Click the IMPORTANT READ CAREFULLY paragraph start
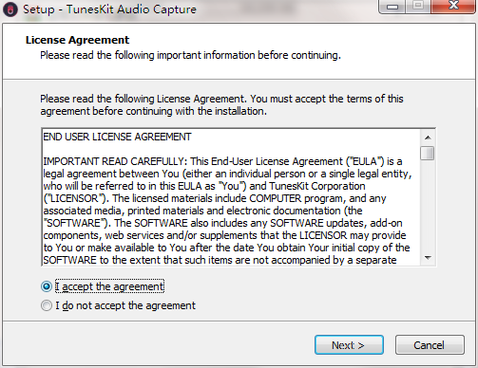The width and height of the screenshot is (478, 368). (116, 161)
